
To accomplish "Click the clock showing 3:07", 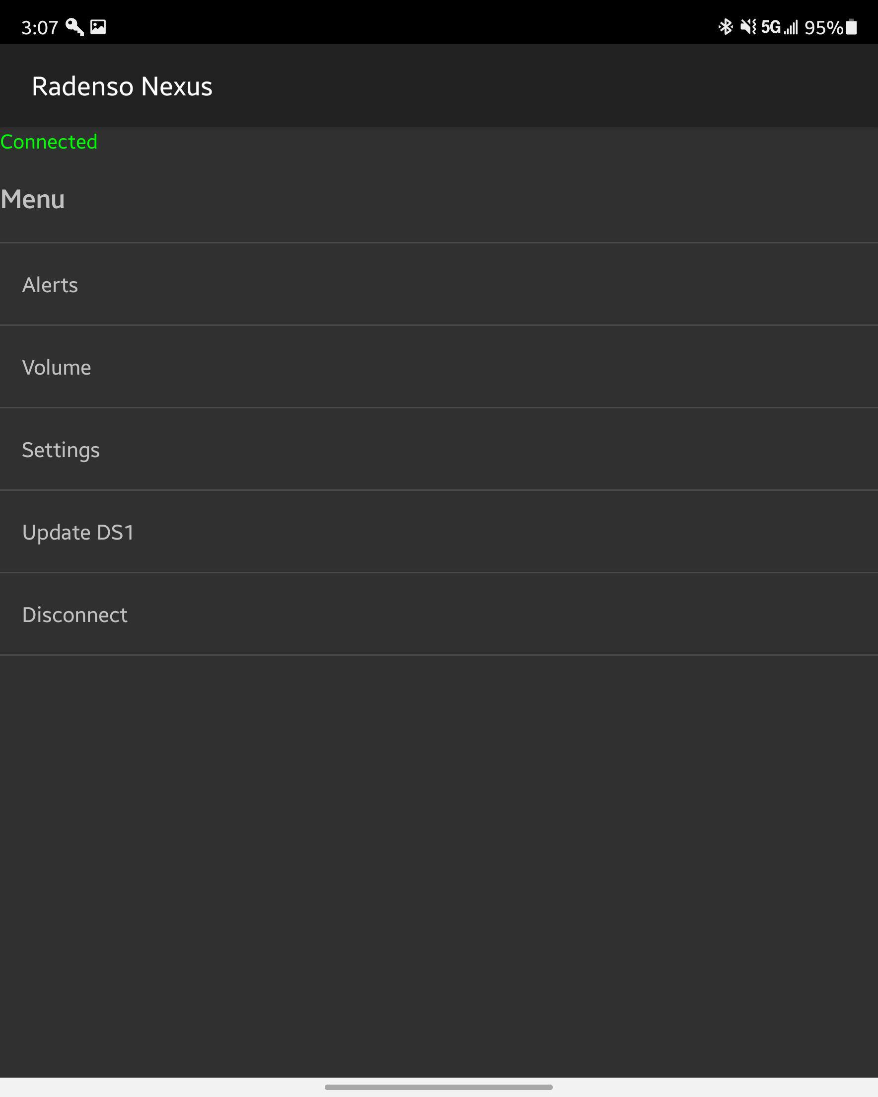I will tap(40, 27).
